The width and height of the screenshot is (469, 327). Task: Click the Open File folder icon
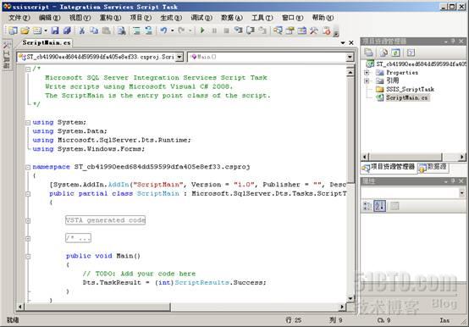(x=25, y=30)
